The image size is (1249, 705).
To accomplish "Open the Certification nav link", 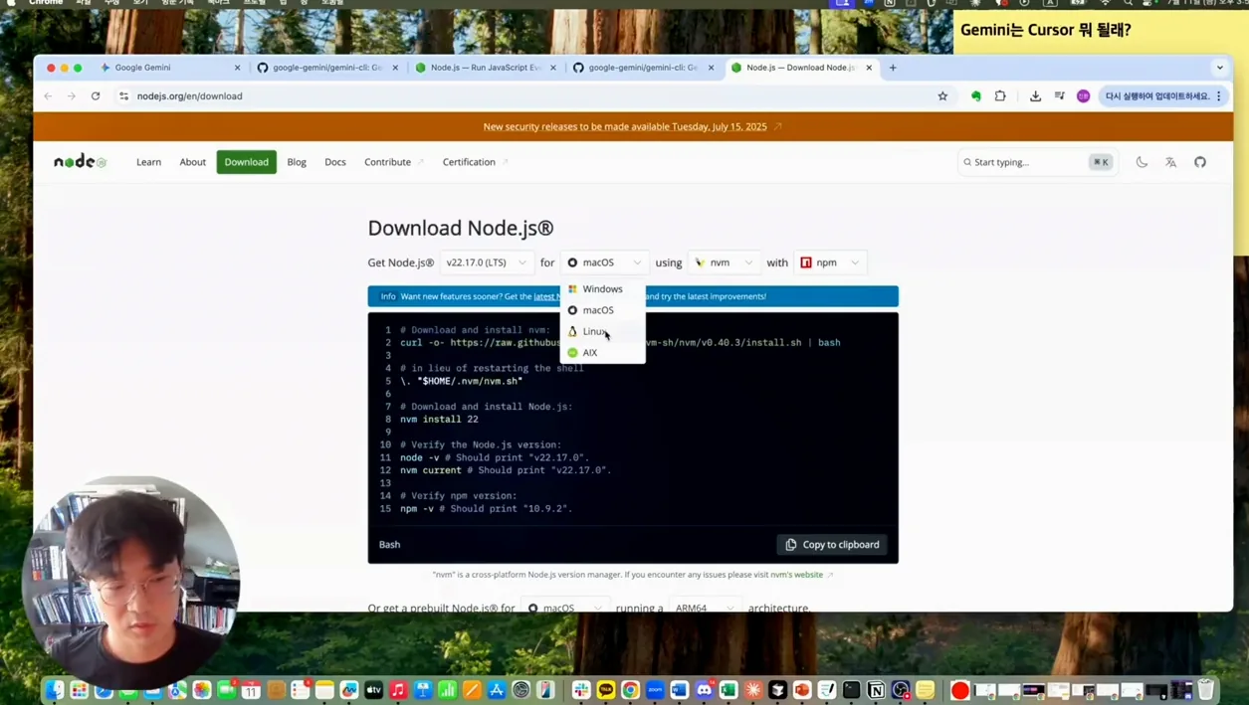I will tap(475, 162).
